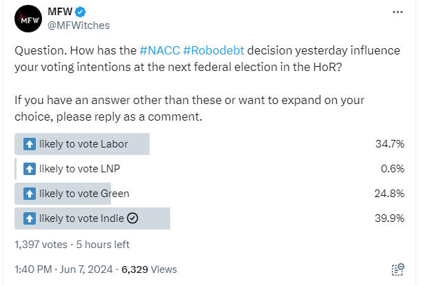Click the up-arrow icon on the Labor option
Viewport: 421px width, 286px height.
point(29,144)
